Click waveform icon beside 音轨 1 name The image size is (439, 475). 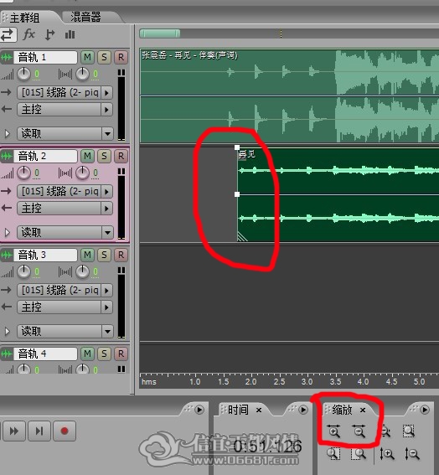[x=7, y=57]
